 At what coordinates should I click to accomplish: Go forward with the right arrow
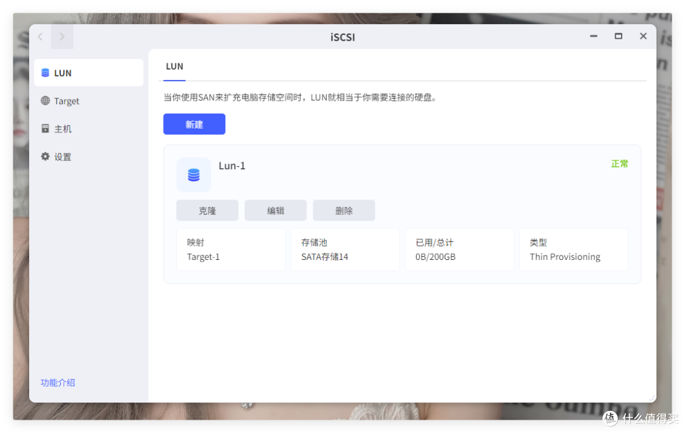tap(62, 37)
